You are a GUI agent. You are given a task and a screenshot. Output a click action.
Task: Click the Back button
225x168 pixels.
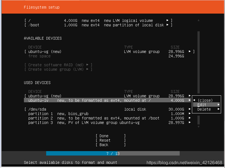111,145
